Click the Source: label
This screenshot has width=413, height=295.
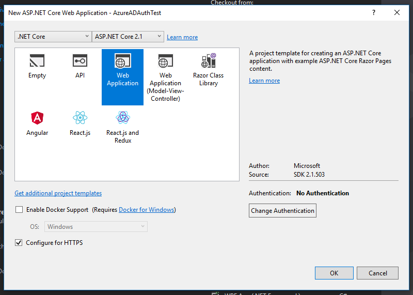pos(259,174)
